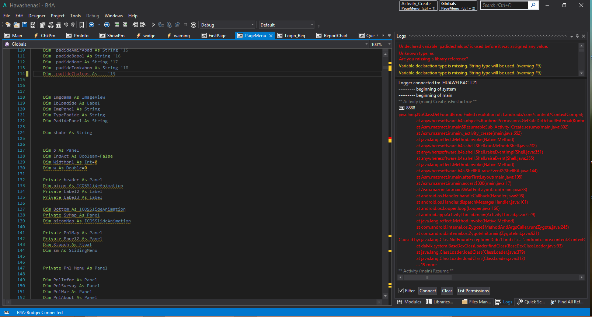Open the Project menu
The height and width of the screenshot is (317, 592).
pyautogui.click(x=58, y=16)
